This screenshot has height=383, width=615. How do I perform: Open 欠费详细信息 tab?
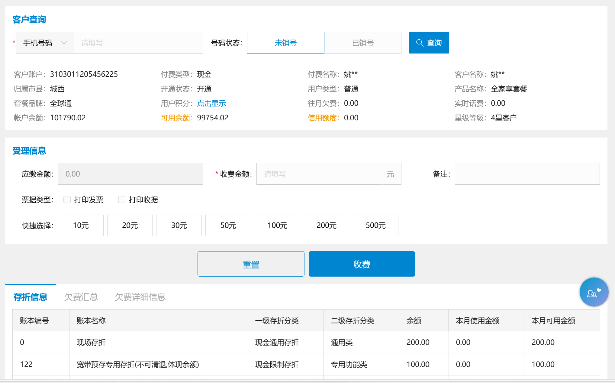click(x=140, y=297)
